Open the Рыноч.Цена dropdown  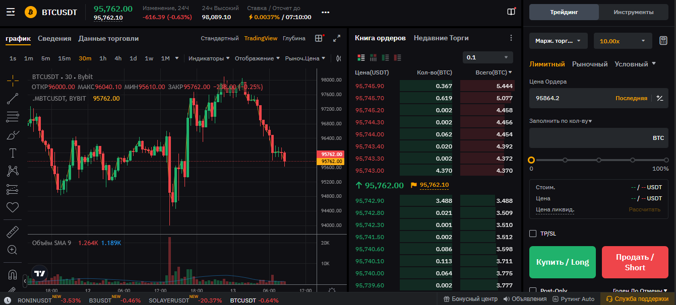tap(305, 58)
